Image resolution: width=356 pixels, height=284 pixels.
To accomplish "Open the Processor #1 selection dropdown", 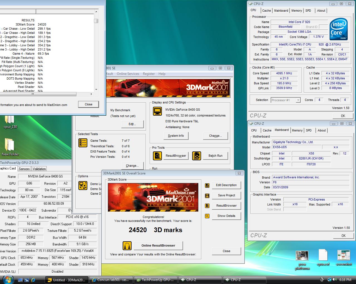I will tap(286, 100).
